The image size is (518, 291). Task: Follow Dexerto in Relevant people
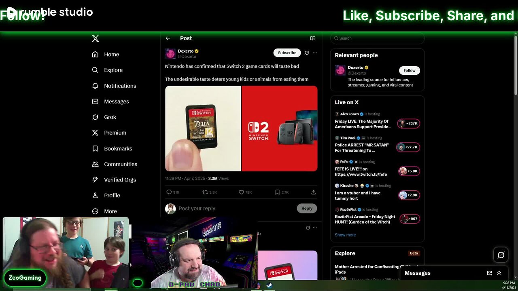click(x=410, y=70)
